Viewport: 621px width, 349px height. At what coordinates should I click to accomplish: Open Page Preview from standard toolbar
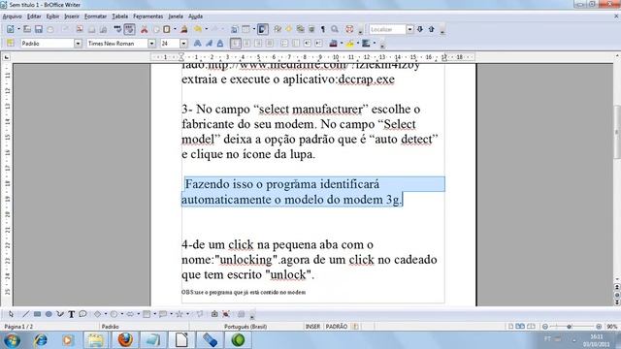click(x=103, y=29)
